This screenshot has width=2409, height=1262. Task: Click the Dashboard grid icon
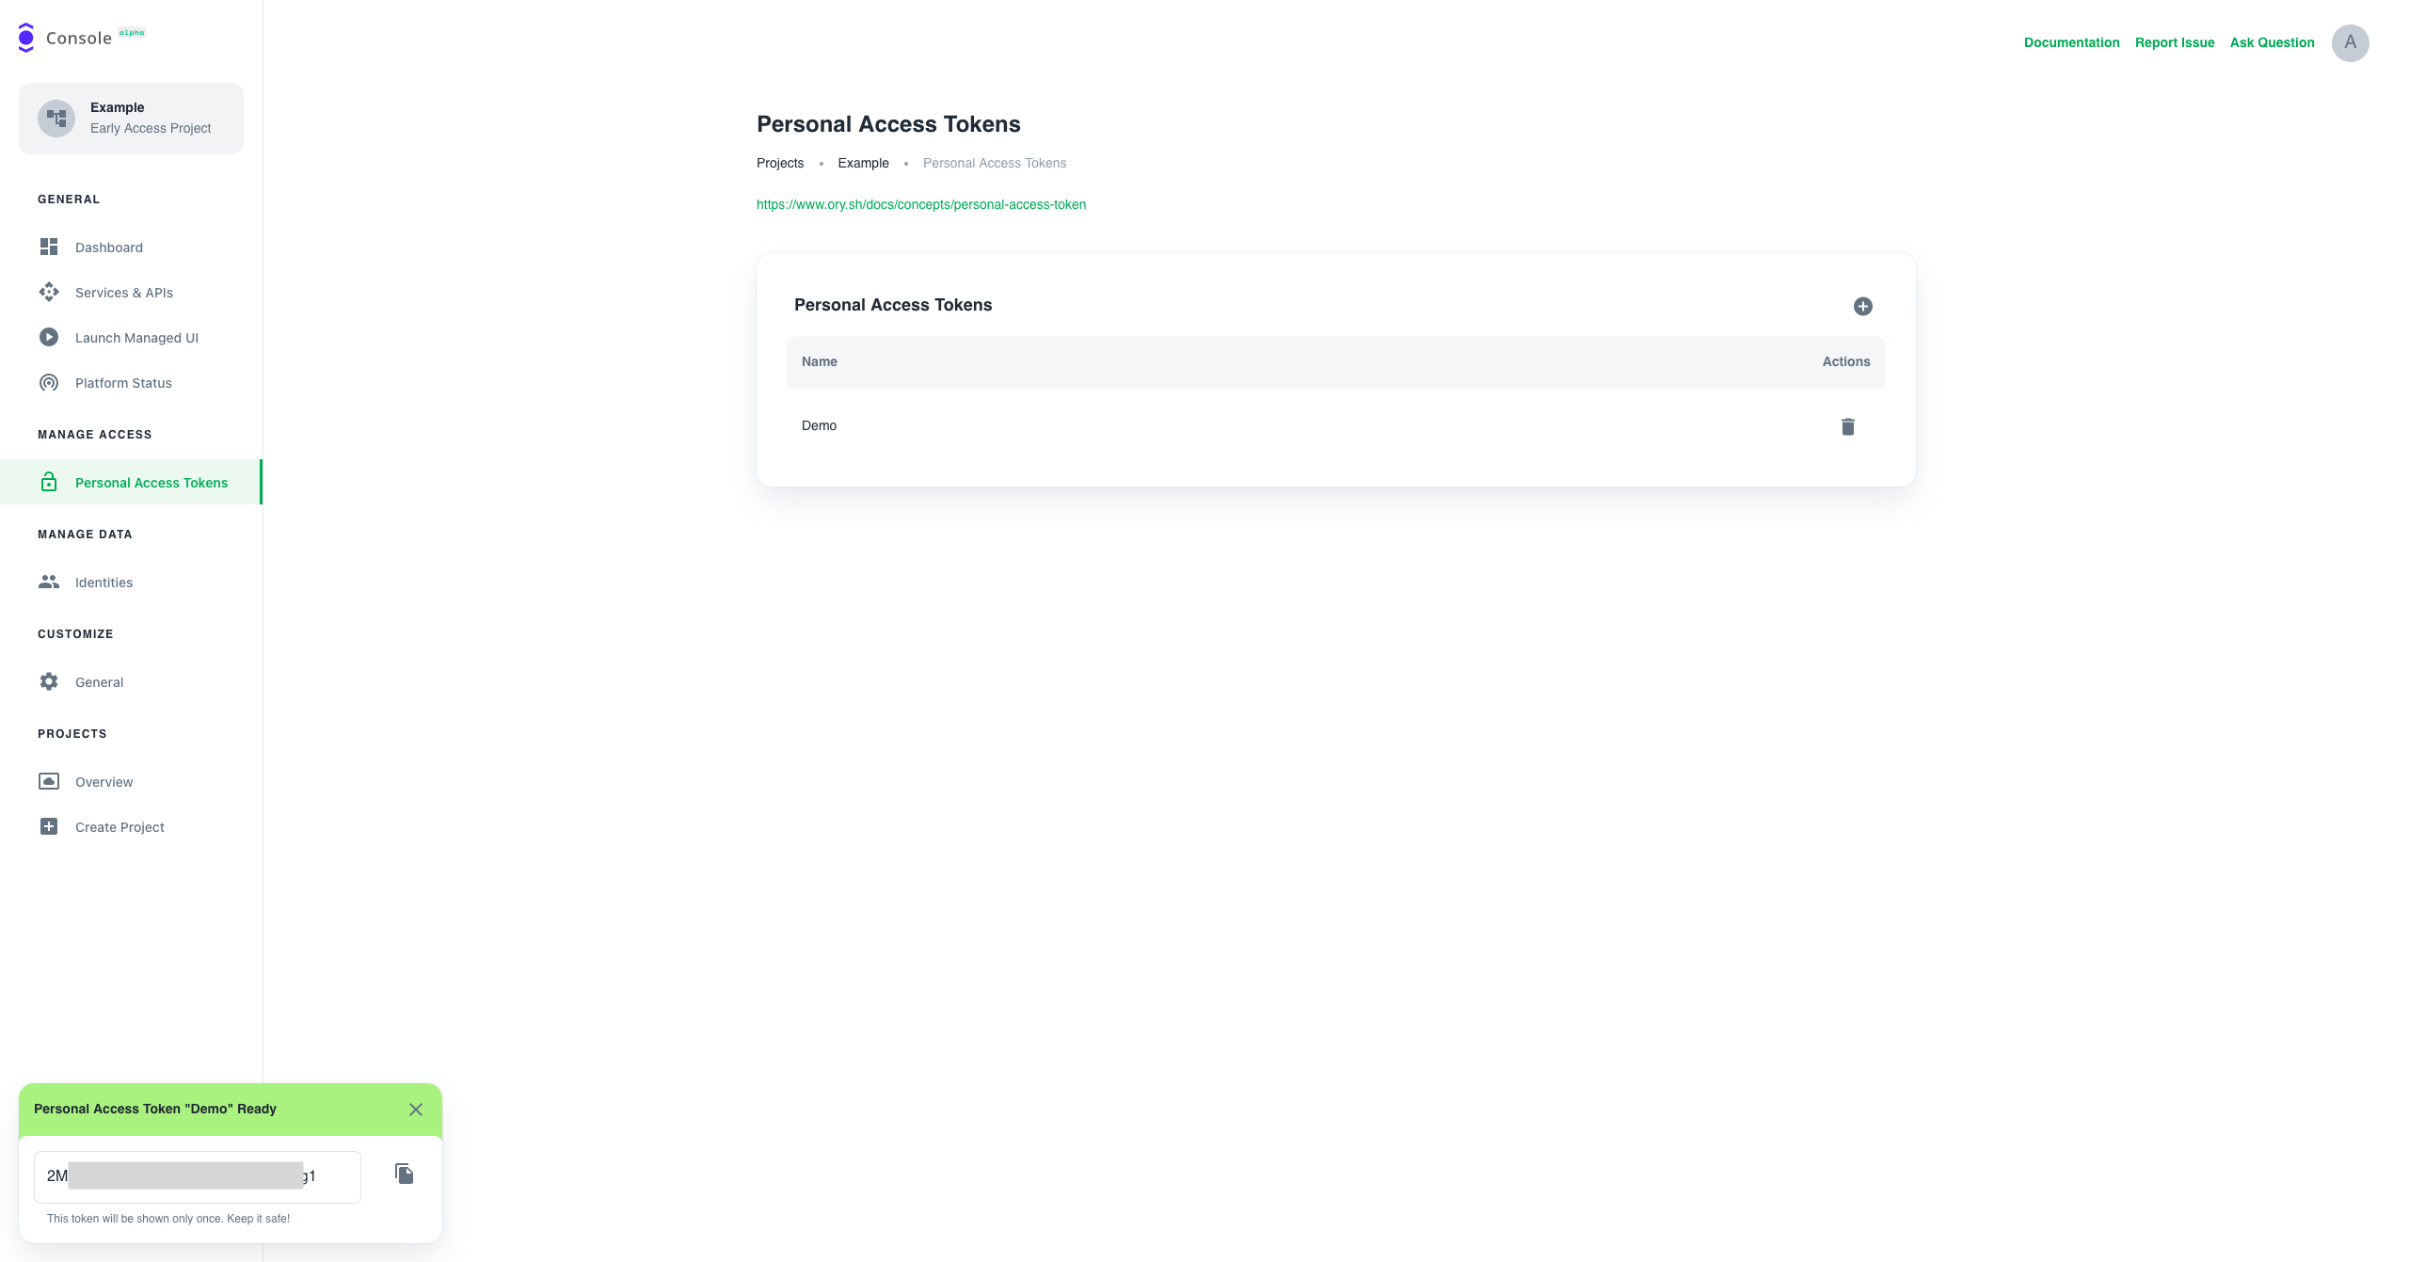[49, 247]
